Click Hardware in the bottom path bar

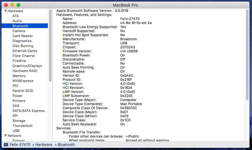(44, 145)
